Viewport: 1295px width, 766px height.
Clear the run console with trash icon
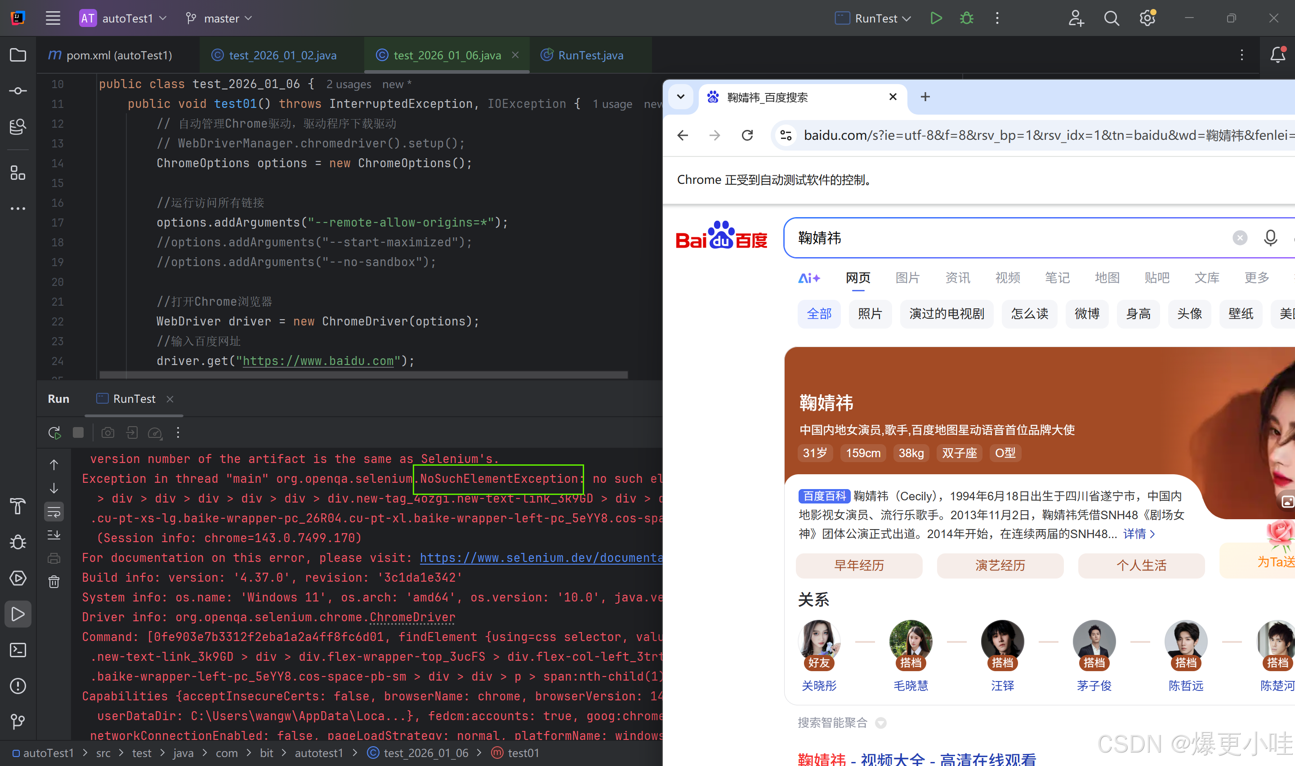click(54, 582)
